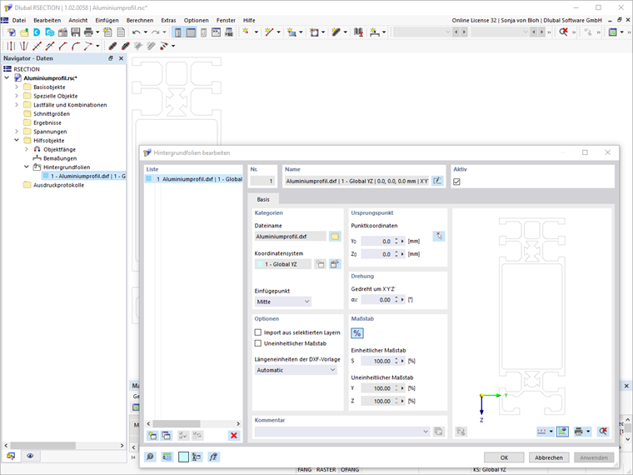Click the save diskette icon in toolbar
Image resolution: width=633 pixels, height=475 pixels.
[x=76, y=32]
